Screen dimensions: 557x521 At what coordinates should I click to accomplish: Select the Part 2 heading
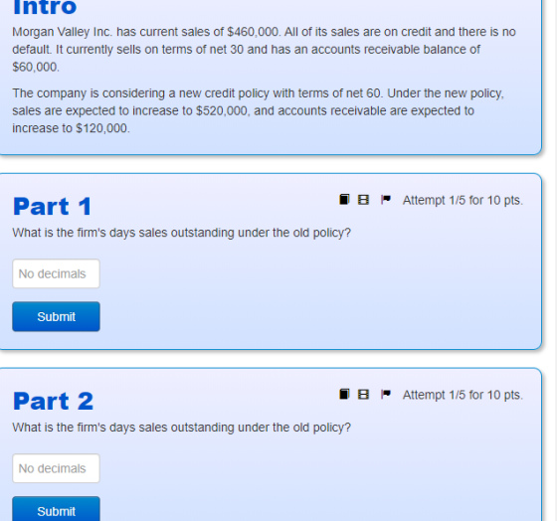tap(53, 401)
